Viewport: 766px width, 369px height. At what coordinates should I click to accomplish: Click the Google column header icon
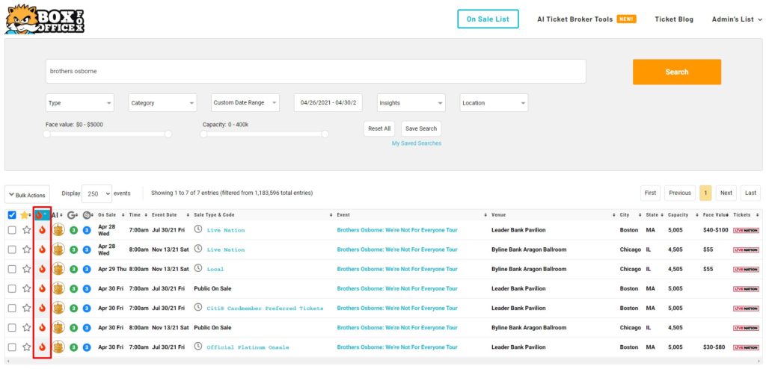(x=73, y=215)
